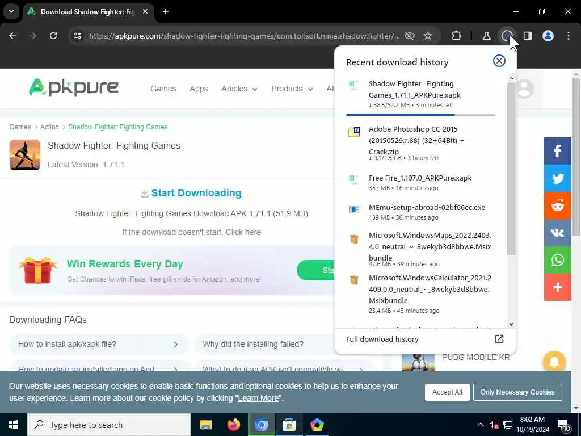Select the Download Shadow Fighter tab

click(x=89, y=11)
